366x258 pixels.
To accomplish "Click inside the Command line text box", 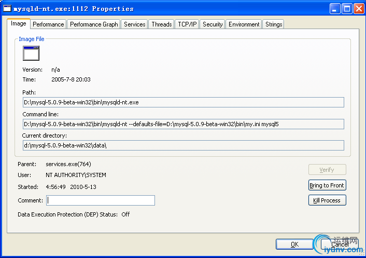I will 183,124.
